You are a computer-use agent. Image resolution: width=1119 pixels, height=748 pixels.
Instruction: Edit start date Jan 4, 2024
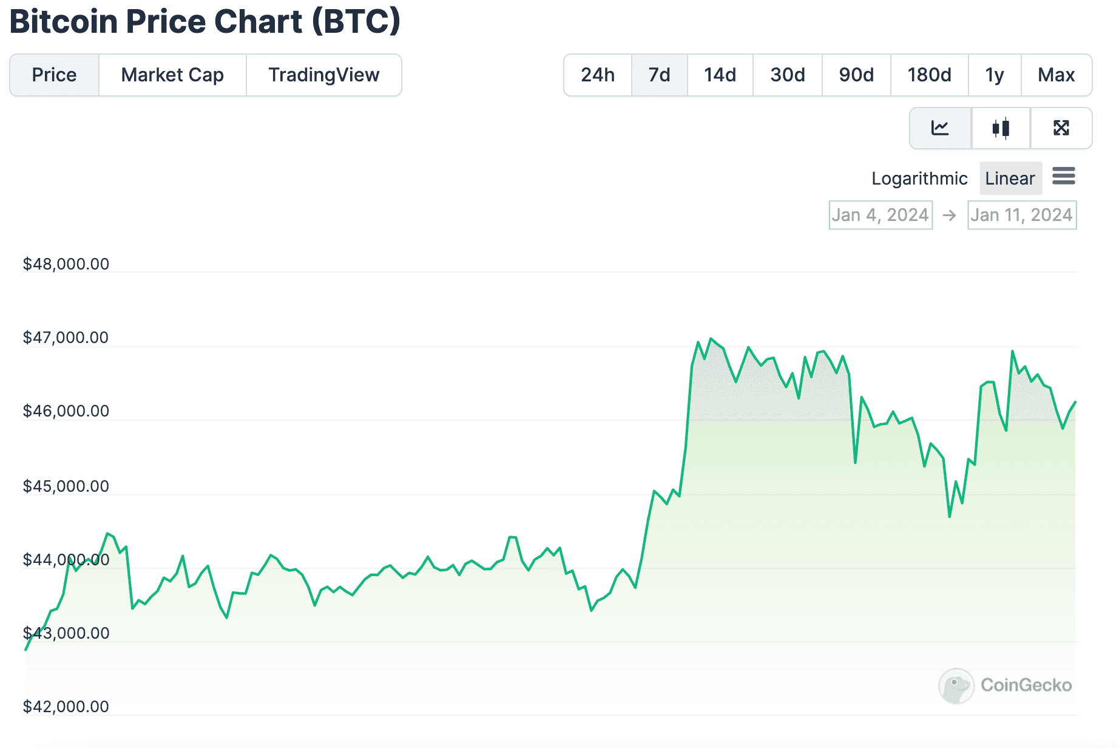tap(880, 215)
